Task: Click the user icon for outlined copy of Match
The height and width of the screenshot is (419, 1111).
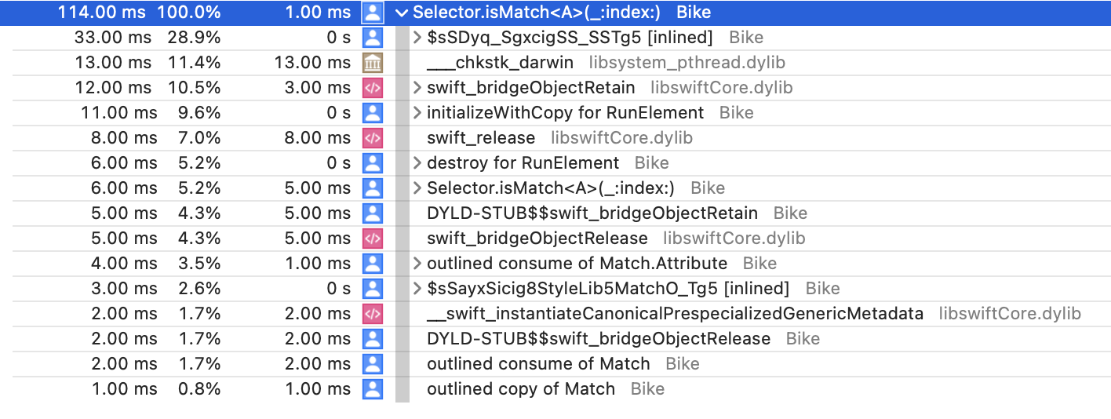Action: [x=372, y=389]
